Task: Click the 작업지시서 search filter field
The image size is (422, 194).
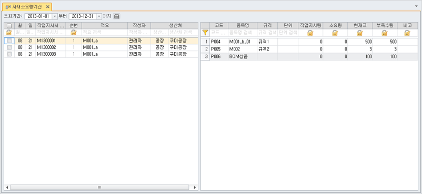Action: point(51,33)
